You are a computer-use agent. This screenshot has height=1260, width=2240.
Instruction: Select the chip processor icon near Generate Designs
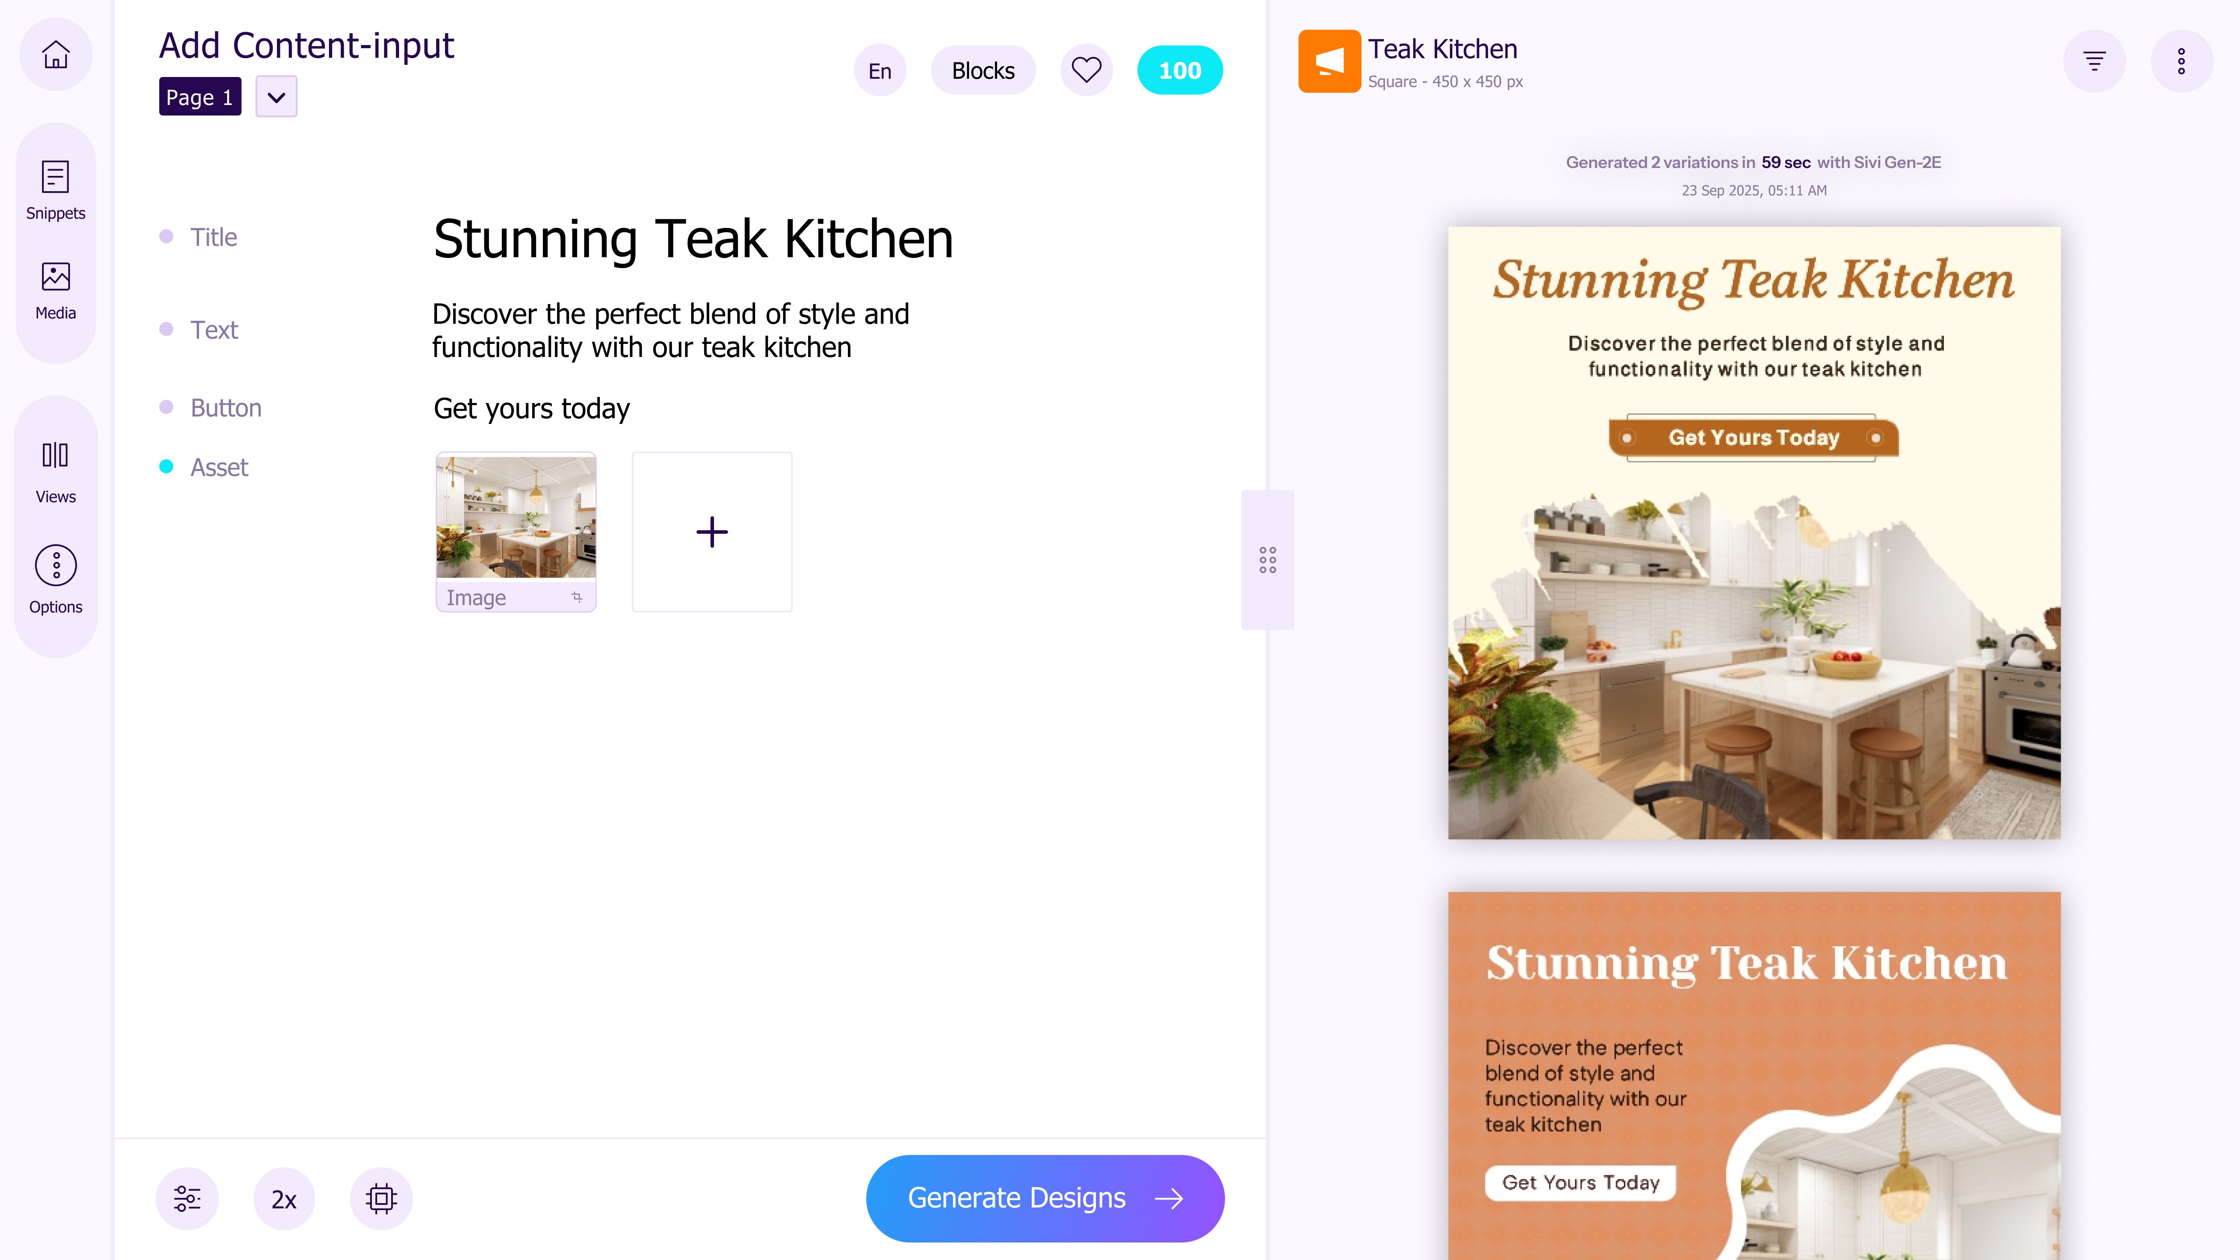[381, 1197]
